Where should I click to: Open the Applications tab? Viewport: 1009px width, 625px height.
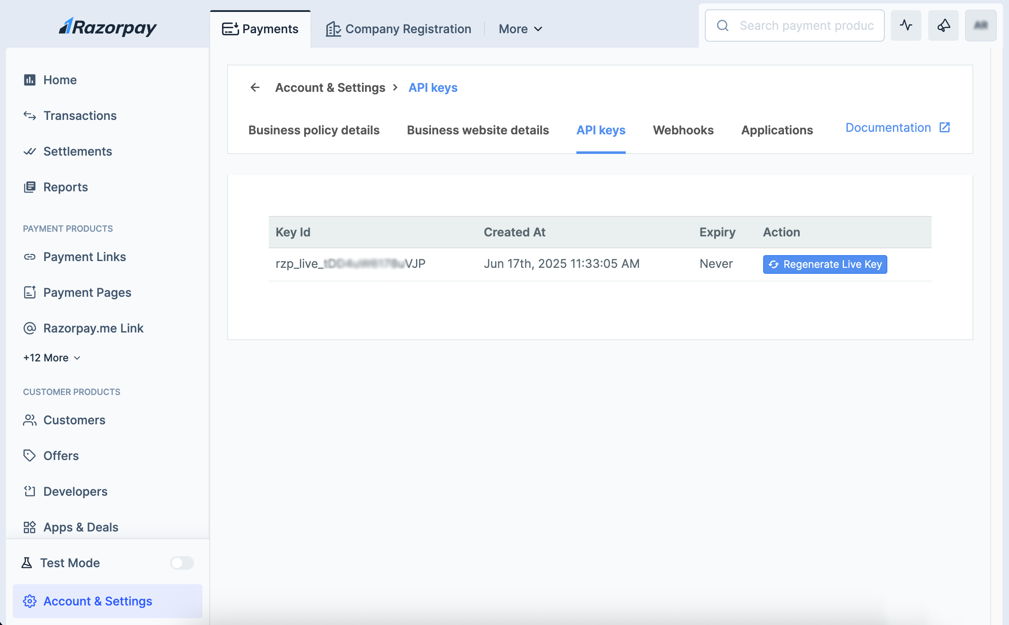click(777, 130)
